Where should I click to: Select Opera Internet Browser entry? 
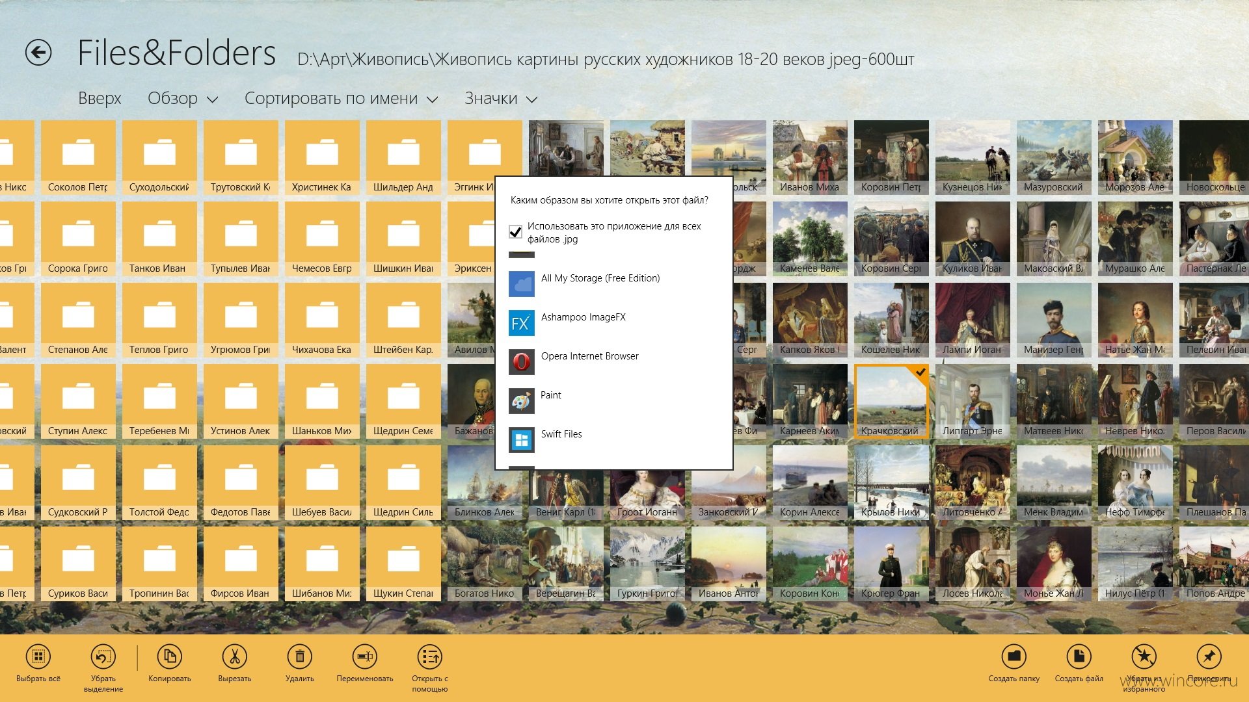pos(590,356)
